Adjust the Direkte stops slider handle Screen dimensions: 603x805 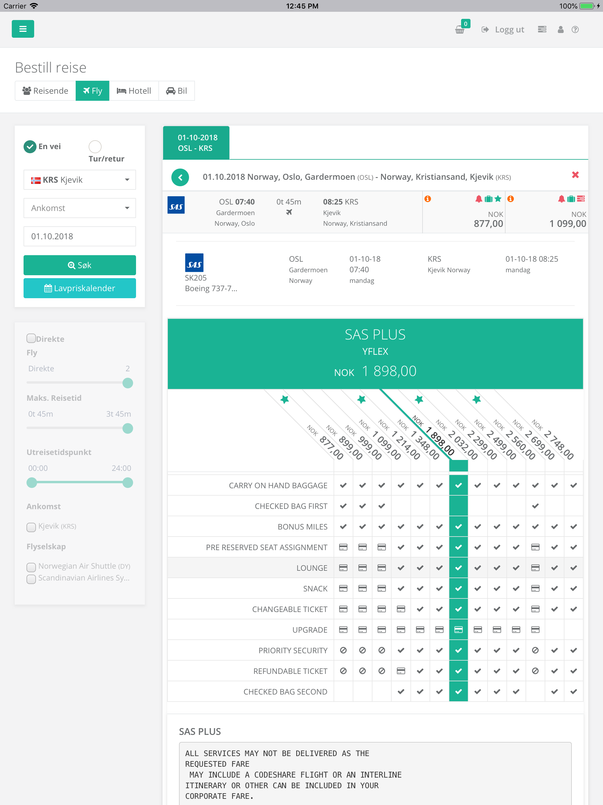coord(128,383)
